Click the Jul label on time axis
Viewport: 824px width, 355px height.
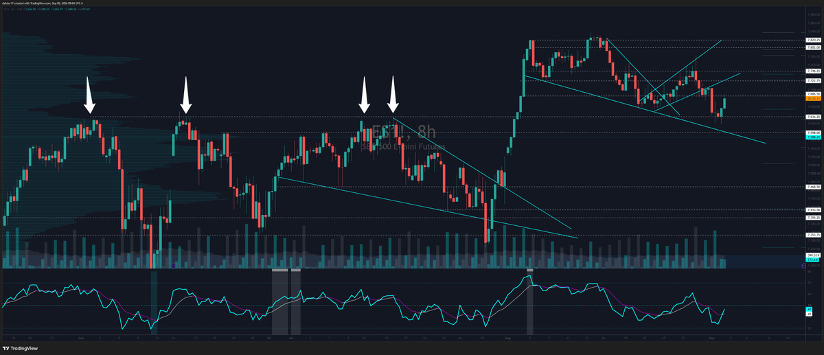(292, 336)
